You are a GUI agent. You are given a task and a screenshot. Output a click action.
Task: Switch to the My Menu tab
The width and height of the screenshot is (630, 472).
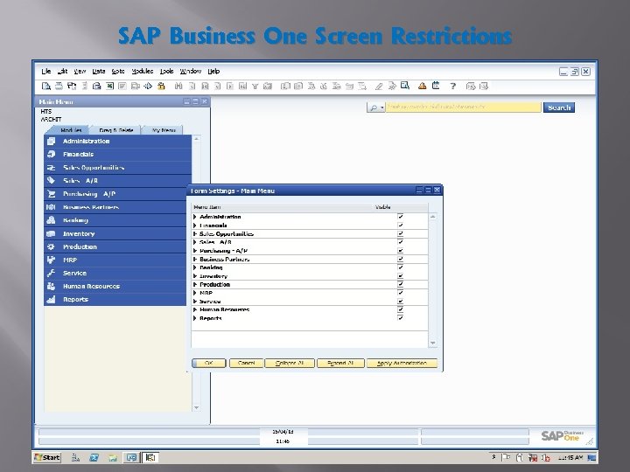pyautogui.click(x=164, y=130)
